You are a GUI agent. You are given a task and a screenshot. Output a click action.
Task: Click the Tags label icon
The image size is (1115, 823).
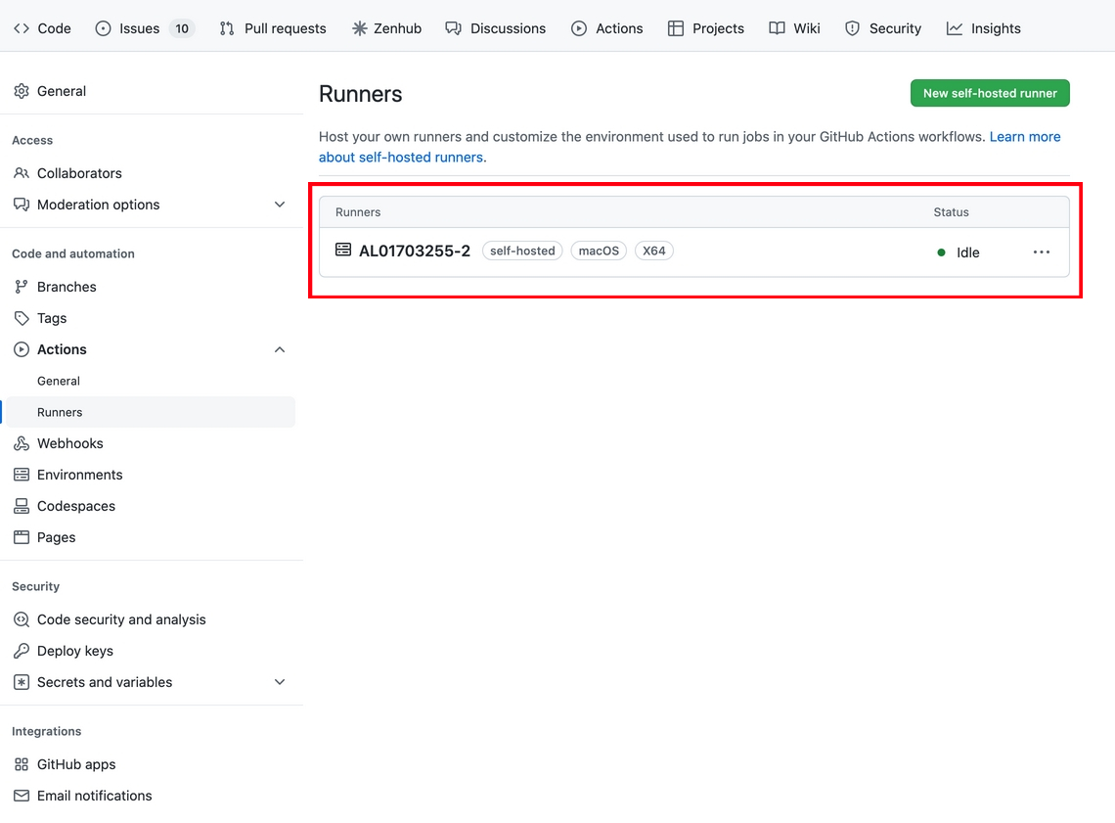[x=22, y=318]
